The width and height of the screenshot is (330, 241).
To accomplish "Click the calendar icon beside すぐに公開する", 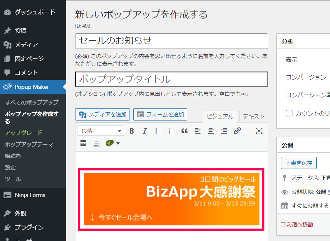I will point(285,206).
